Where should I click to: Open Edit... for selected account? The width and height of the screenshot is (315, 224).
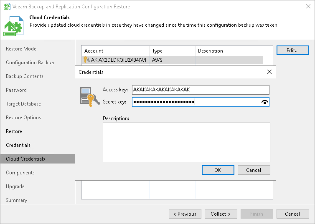[293, 50]
